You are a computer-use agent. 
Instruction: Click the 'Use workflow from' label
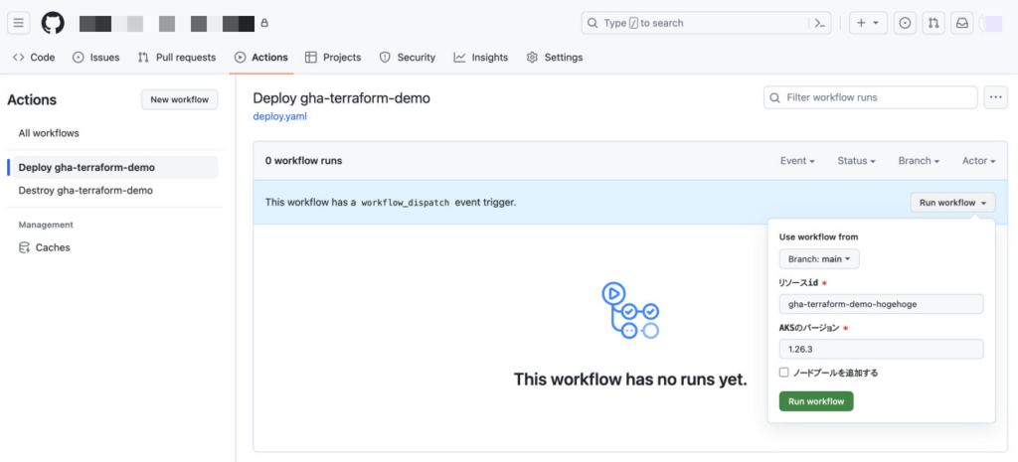[x=819, y=236]
